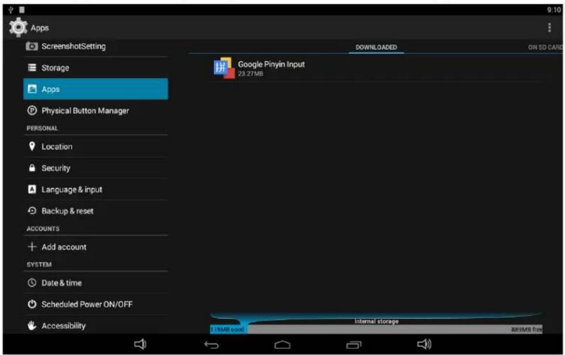Open Backup & reset settings
Screen dimensions: 565x355
click(x=96, y=211)
